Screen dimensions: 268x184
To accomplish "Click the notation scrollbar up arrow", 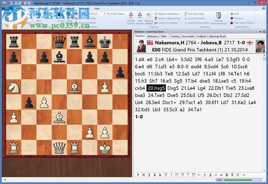I will tap(264, 55).
